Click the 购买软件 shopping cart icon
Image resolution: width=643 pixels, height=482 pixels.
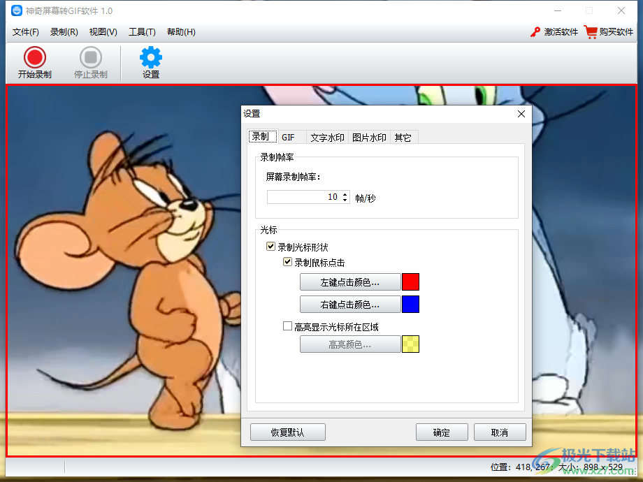[591, 32]
